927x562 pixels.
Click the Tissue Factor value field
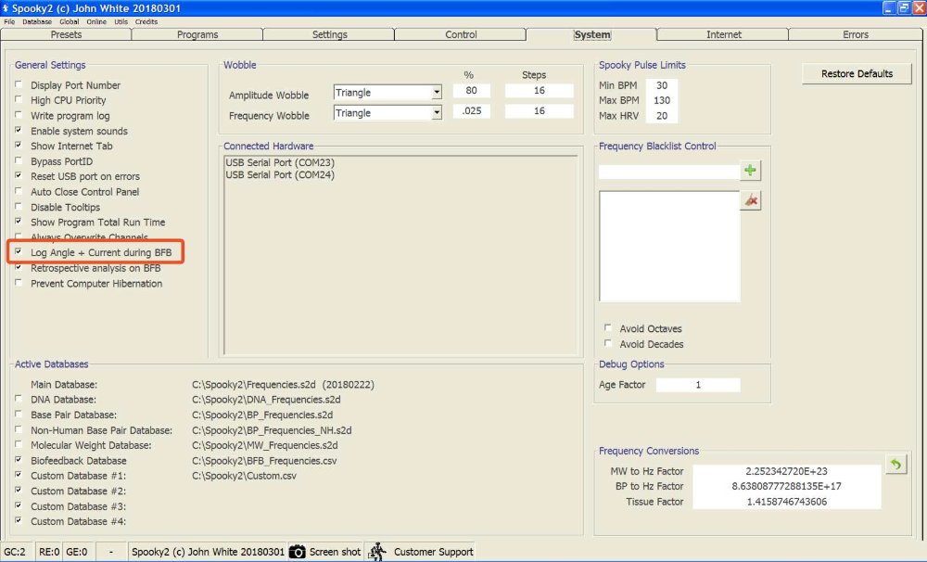click(x=786, y=502)
